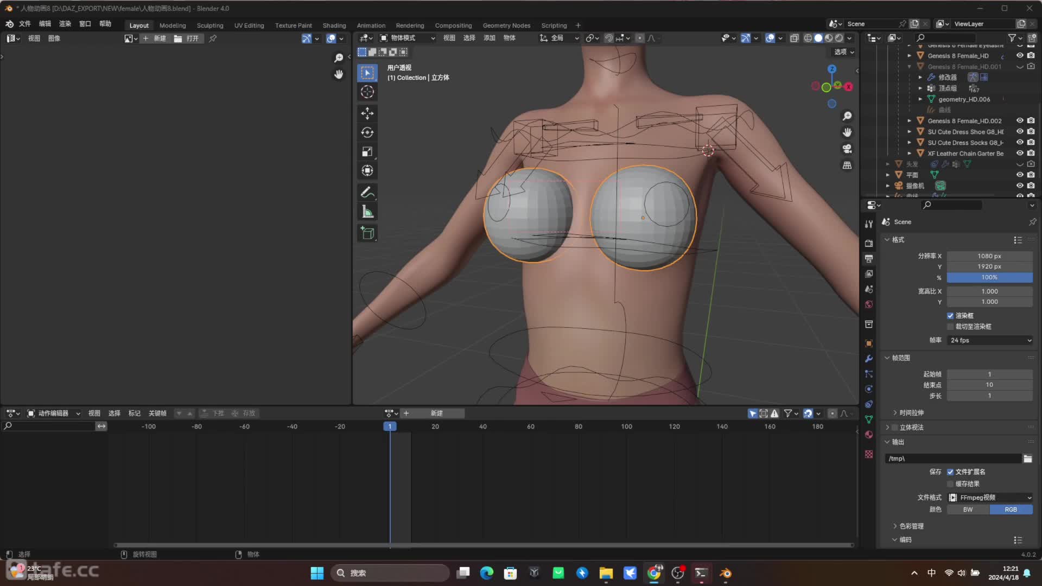This screenshot has width=1042, height=586.
Task: Open the Render properties tab
Action: (869, 243)
